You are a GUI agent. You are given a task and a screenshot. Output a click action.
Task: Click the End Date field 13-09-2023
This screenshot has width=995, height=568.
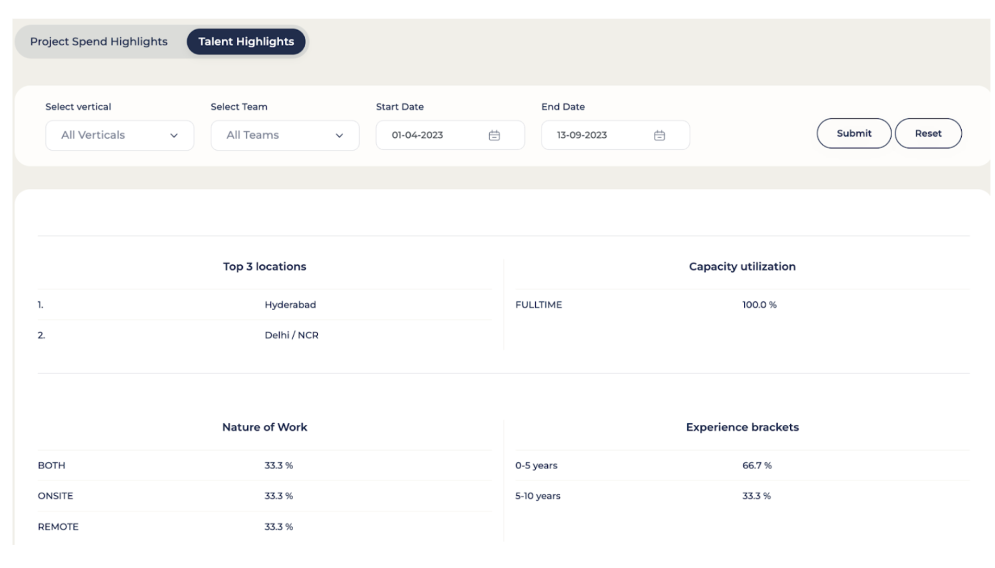click(616, 135)
